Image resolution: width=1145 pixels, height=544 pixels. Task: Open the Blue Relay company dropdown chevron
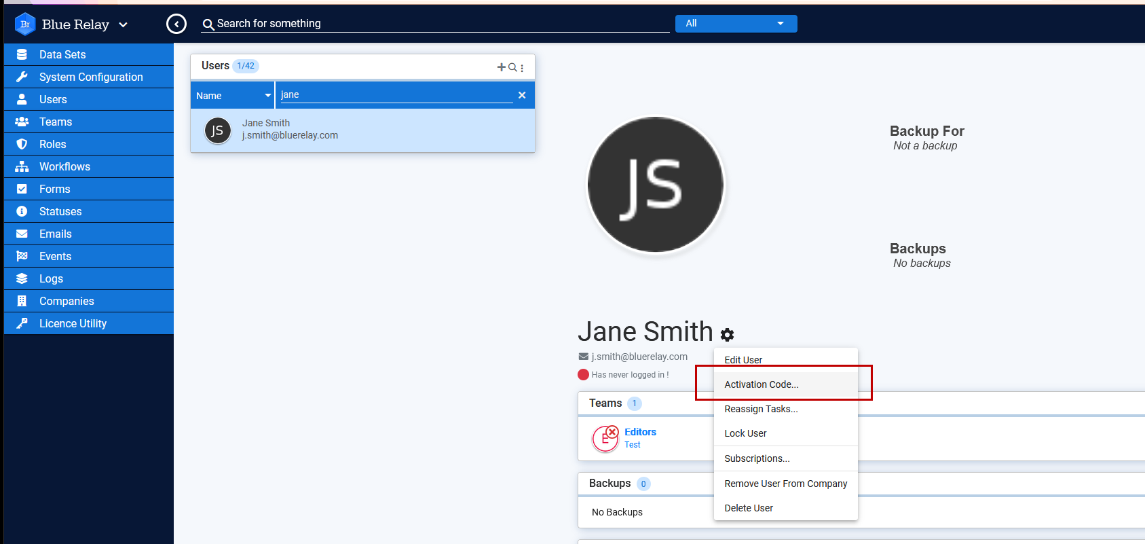(123, 24)
